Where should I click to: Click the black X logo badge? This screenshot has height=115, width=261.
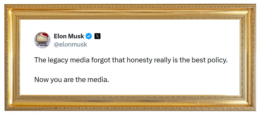97,36
